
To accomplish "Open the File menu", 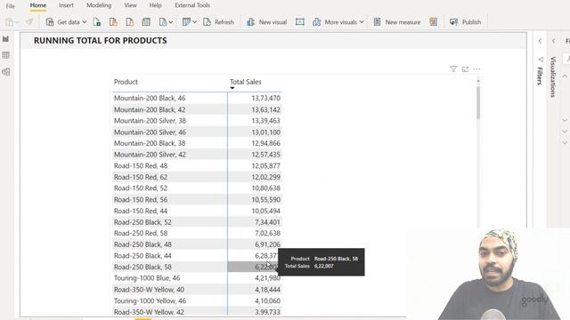I will coord(10,6).
